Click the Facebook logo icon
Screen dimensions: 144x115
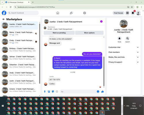[4, 13]
